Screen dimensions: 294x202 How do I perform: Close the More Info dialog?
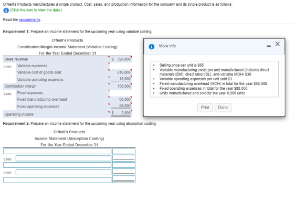(x=278, y=44)
